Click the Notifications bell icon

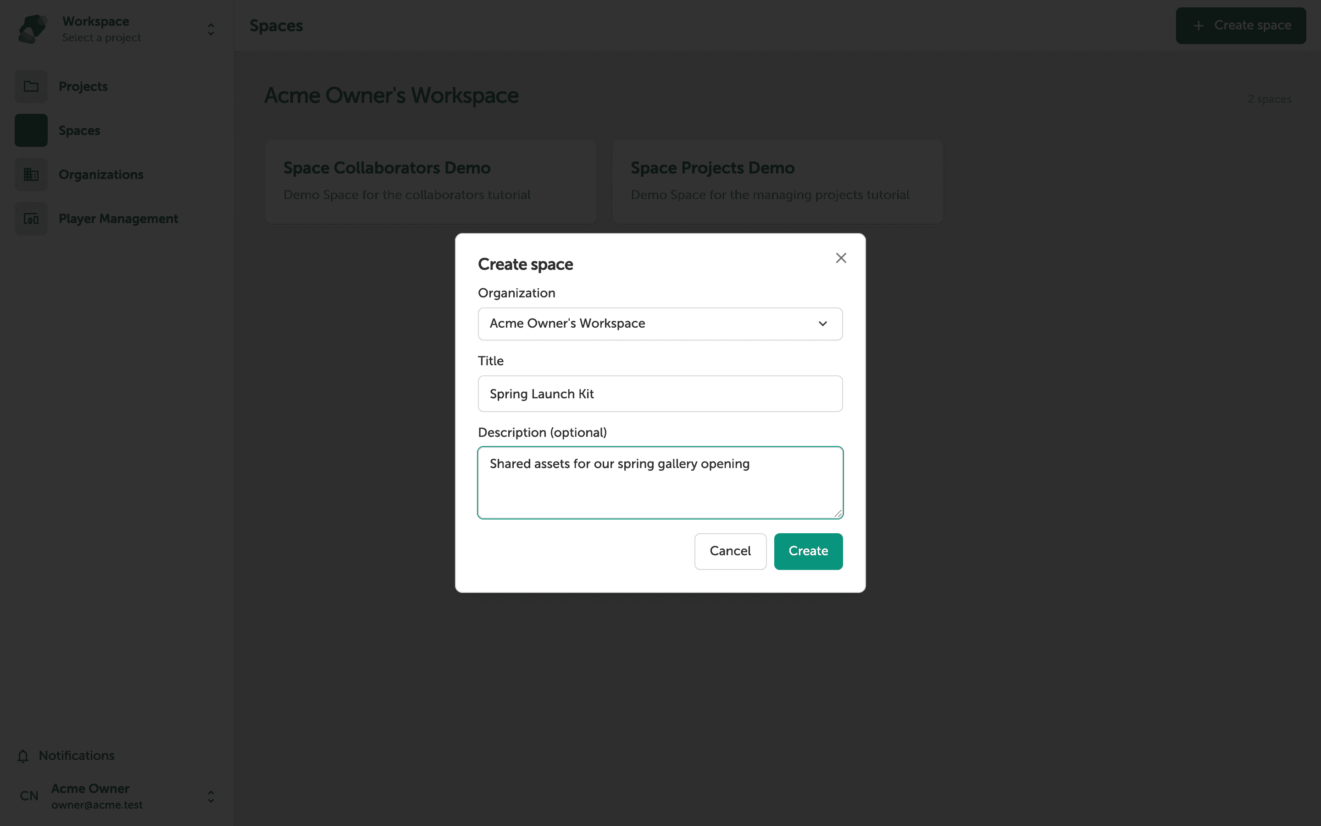click(23, 755)
